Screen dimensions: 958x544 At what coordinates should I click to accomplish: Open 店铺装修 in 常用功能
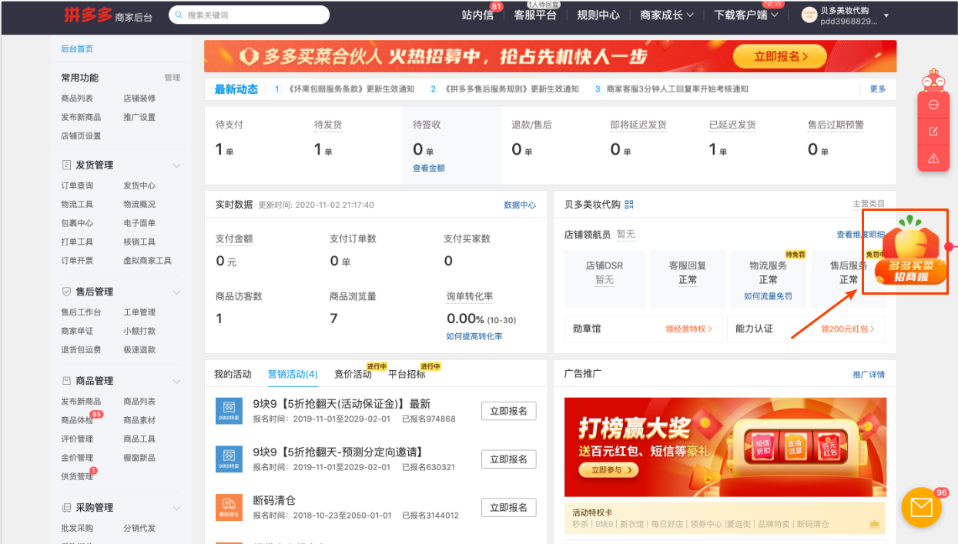(139, 98)
